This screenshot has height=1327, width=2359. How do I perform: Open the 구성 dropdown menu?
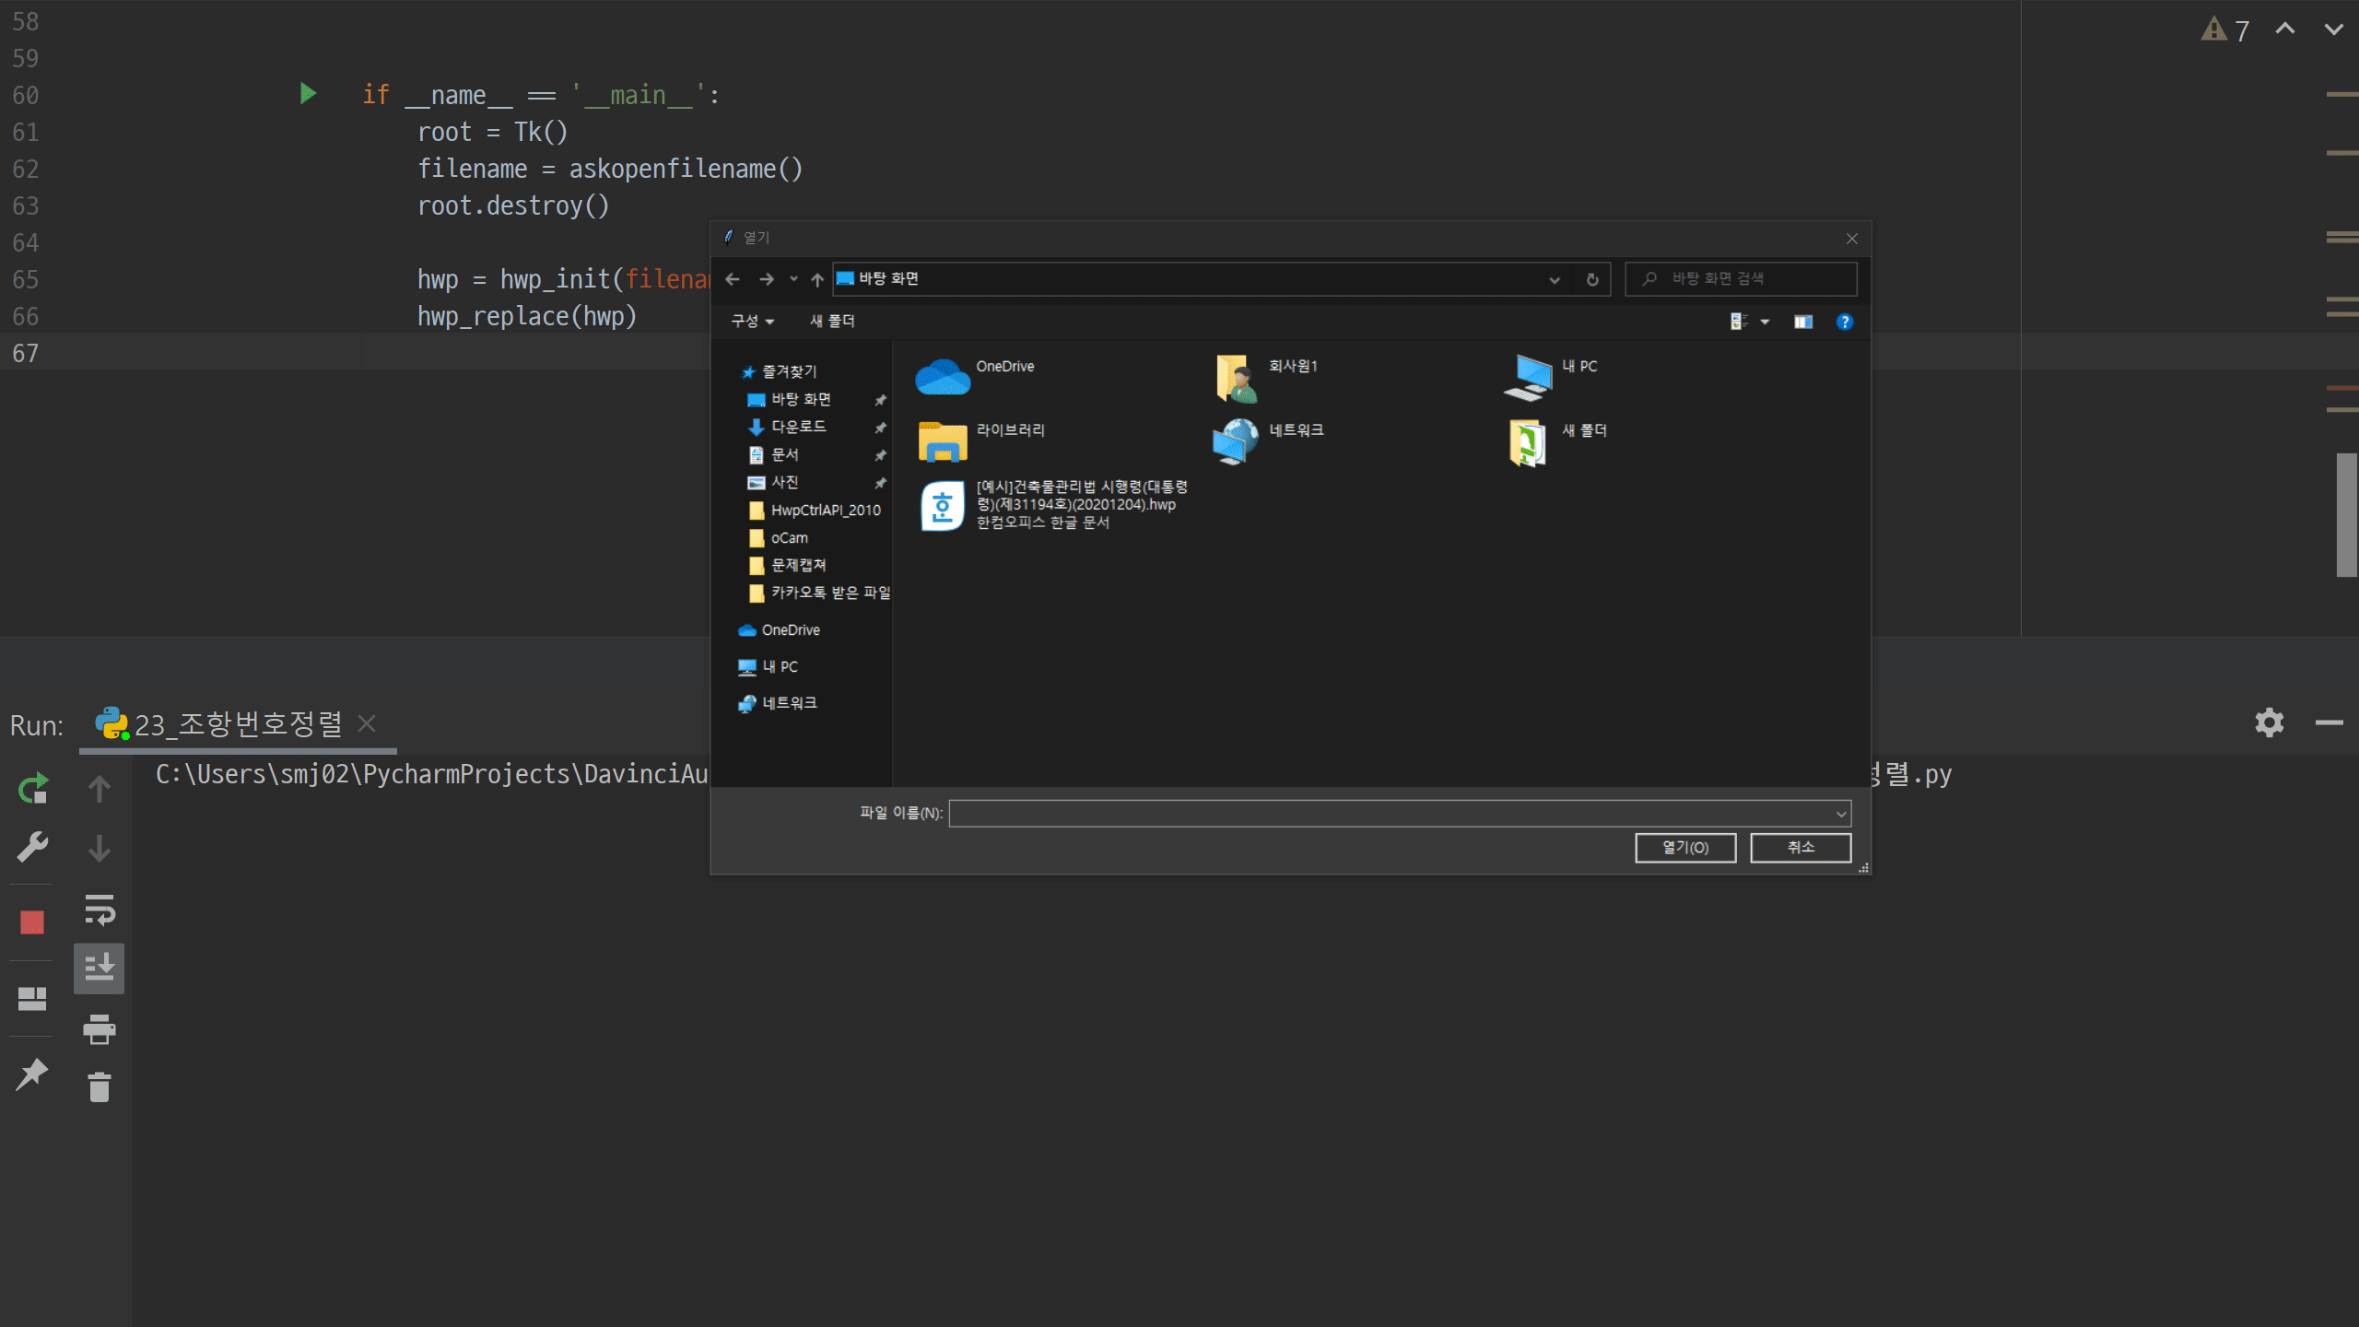tap(752, 321)
